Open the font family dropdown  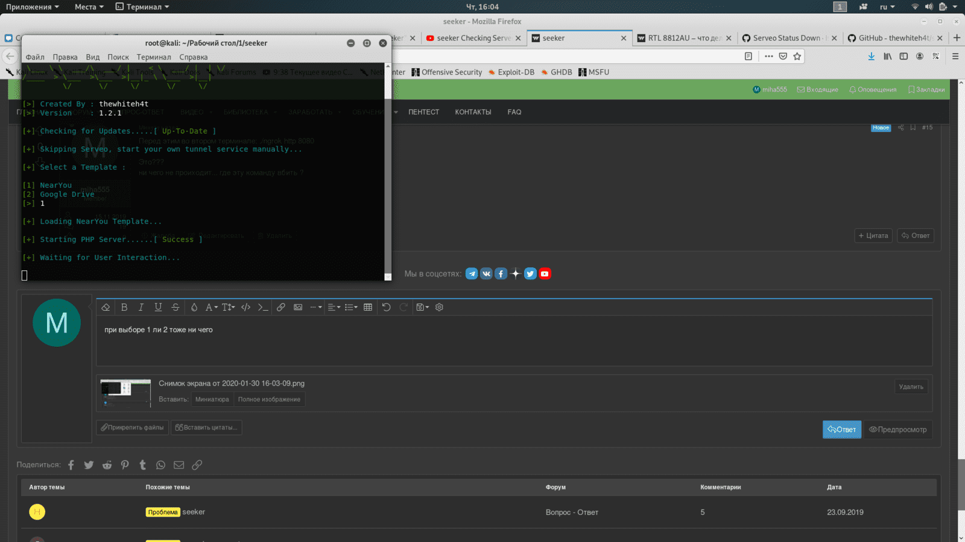tap(211, 307)
